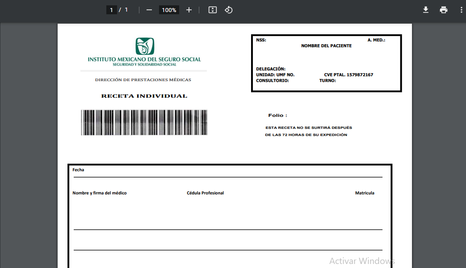Image resolution: width=466 pixels, height=268 pixels.
Task: Click the CVE PTAL. 1579872167 text
Action: (x=348, y=75)
